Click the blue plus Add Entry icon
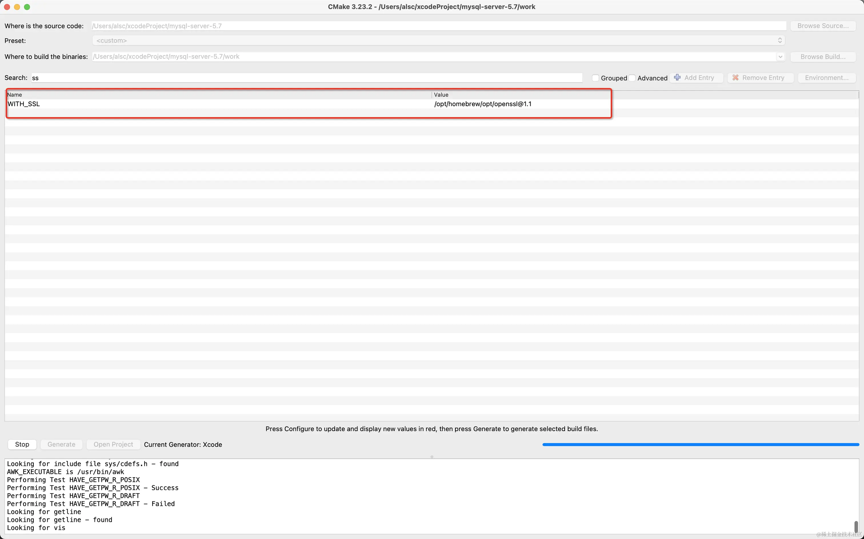Image resolution: width=864 pixels, height=539 pixels. tap(677, 77)
